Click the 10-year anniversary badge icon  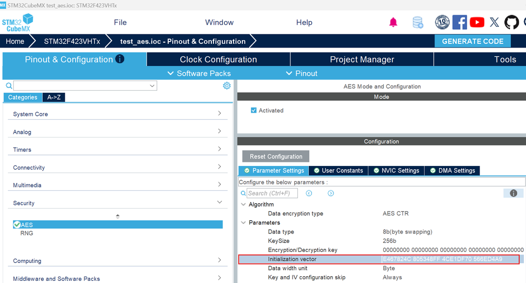(442, 23)
